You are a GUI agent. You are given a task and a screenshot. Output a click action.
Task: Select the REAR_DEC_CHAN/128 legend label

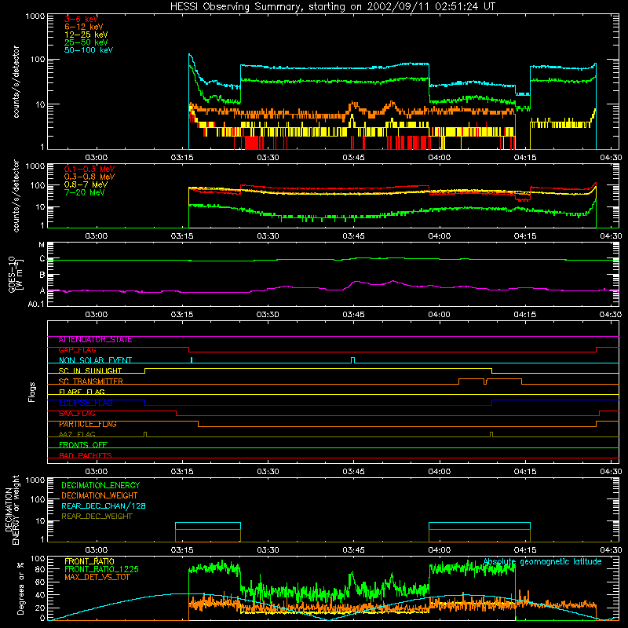click(x=104, y=506)
